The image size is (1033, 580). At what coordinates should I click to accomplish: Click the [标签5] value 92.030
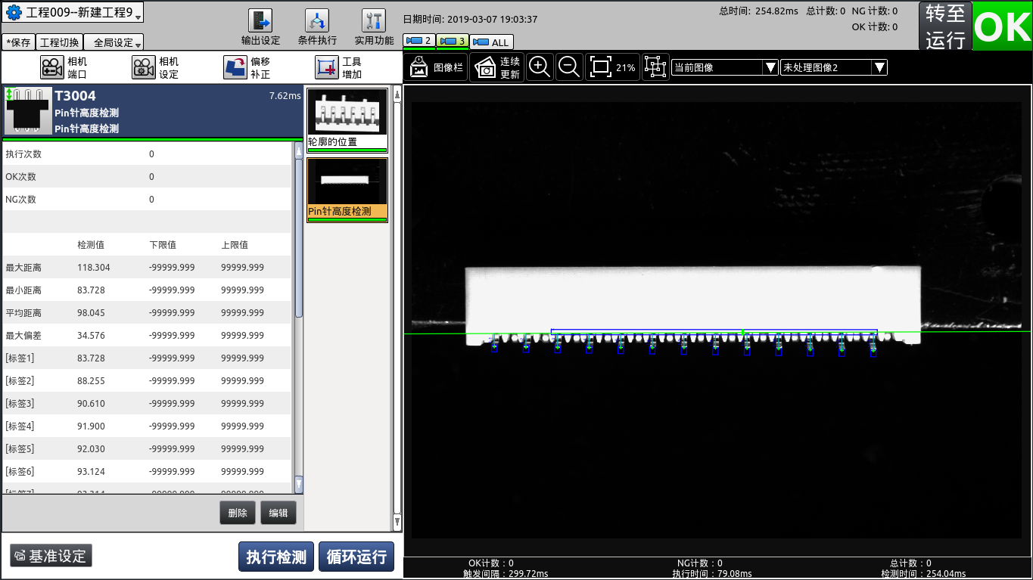pos(92,449)
